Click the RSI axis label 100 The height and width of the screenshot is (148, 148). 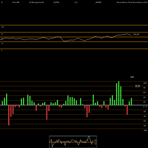(2, 27)
